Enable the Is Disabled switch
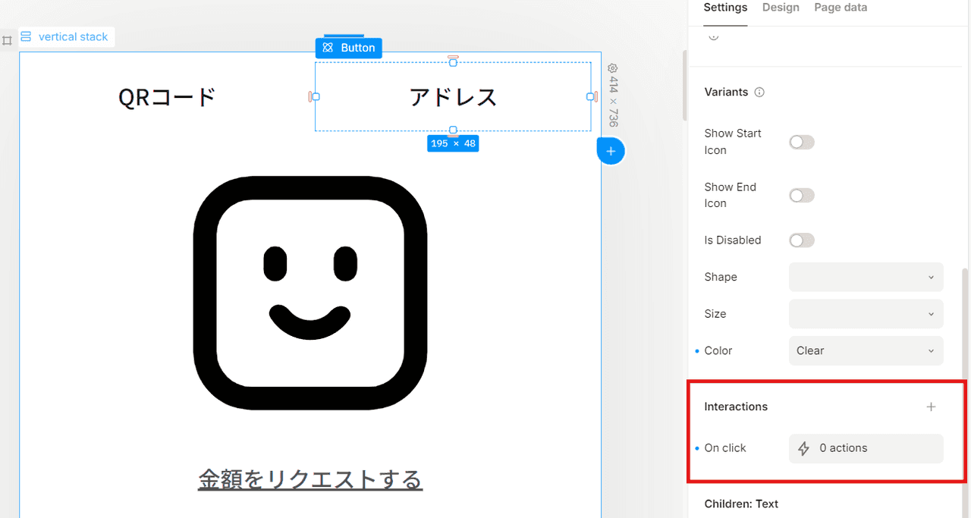Screen dimensions: 971x518 [802, 240]
